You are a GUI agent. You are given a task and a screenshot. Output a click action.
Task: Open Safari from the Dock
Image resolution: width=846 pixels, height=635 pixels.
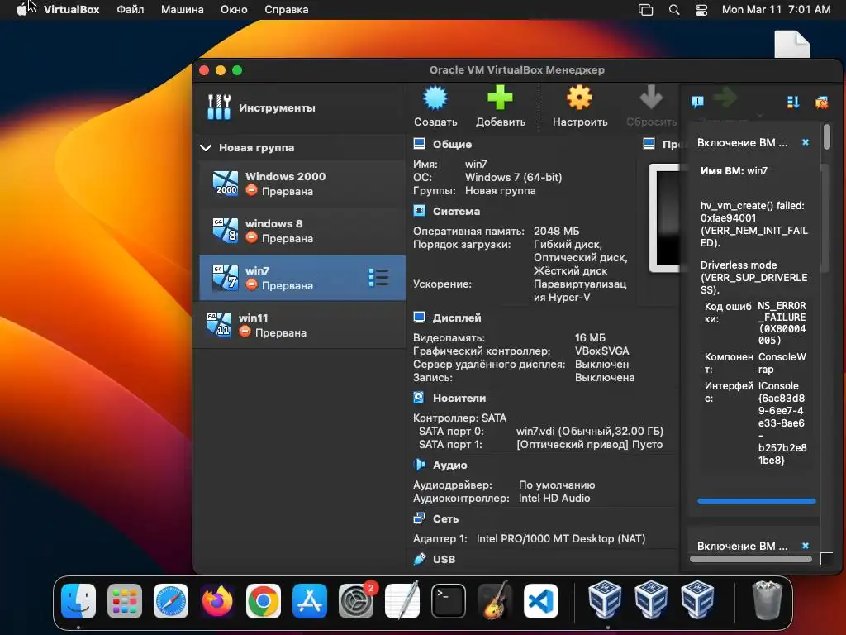[171, 601]
